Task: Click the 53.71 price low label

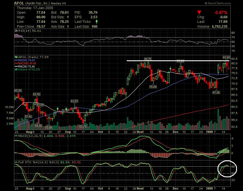Action: click(83, 126)
